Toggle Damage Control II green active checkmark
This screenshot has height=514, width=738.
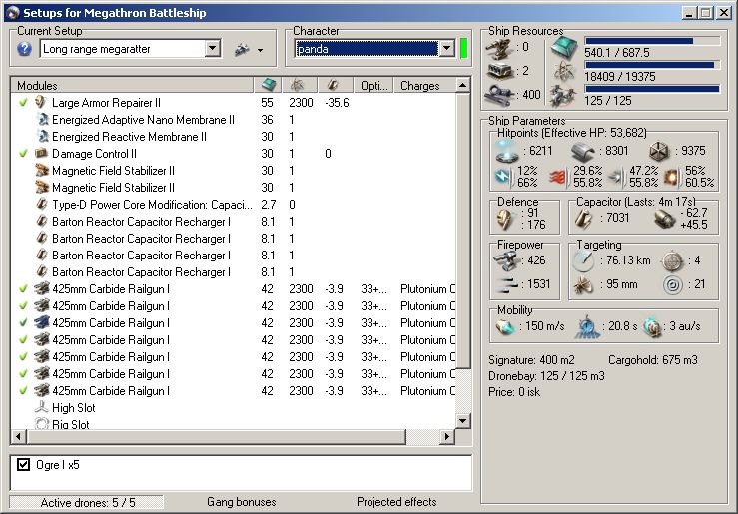pos(23,154)
